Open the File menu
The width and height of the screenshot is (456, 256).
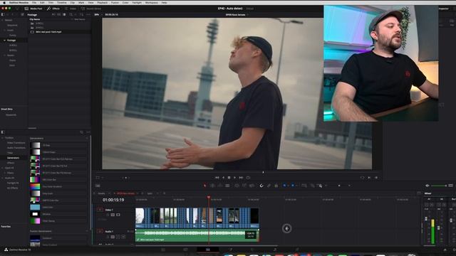point(34,3)
